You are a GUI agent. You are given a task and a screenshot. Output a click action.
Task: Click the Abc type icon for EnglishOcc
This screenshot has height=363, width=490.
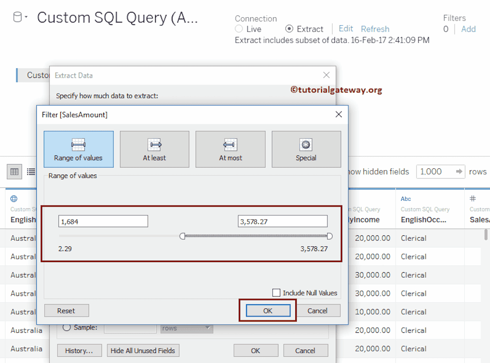[x=406, y=198]
